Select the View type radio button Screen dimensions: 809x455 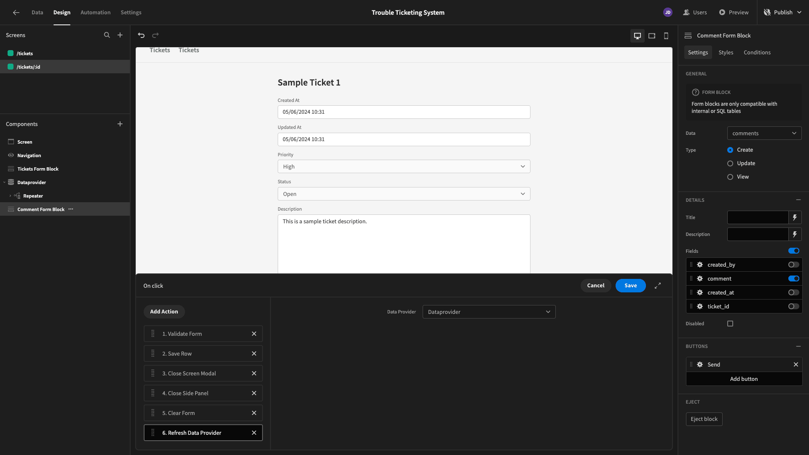click(x=730, y=177)
